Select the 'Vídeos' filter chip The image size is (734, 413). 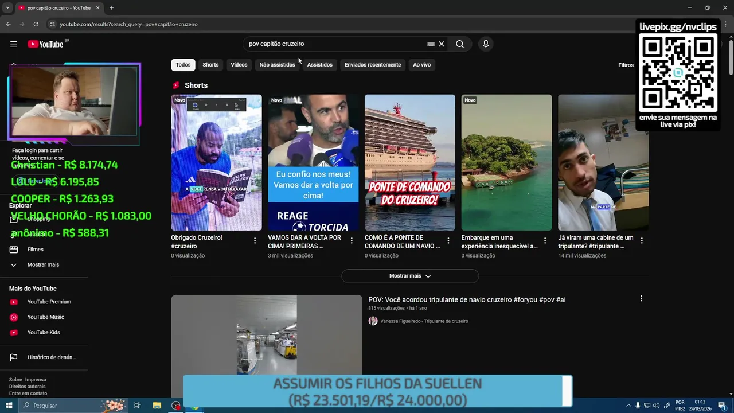(239, 65)
